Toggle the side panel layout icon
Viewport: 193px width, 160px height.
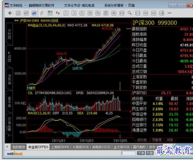pyautogui.click(x=162, y=13)
